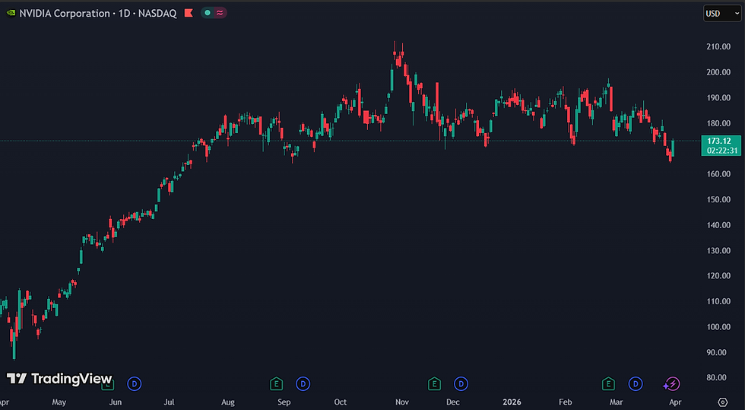Click the 180.00 price axis label
Screen dimensions: 745x410
coord(719,123)
